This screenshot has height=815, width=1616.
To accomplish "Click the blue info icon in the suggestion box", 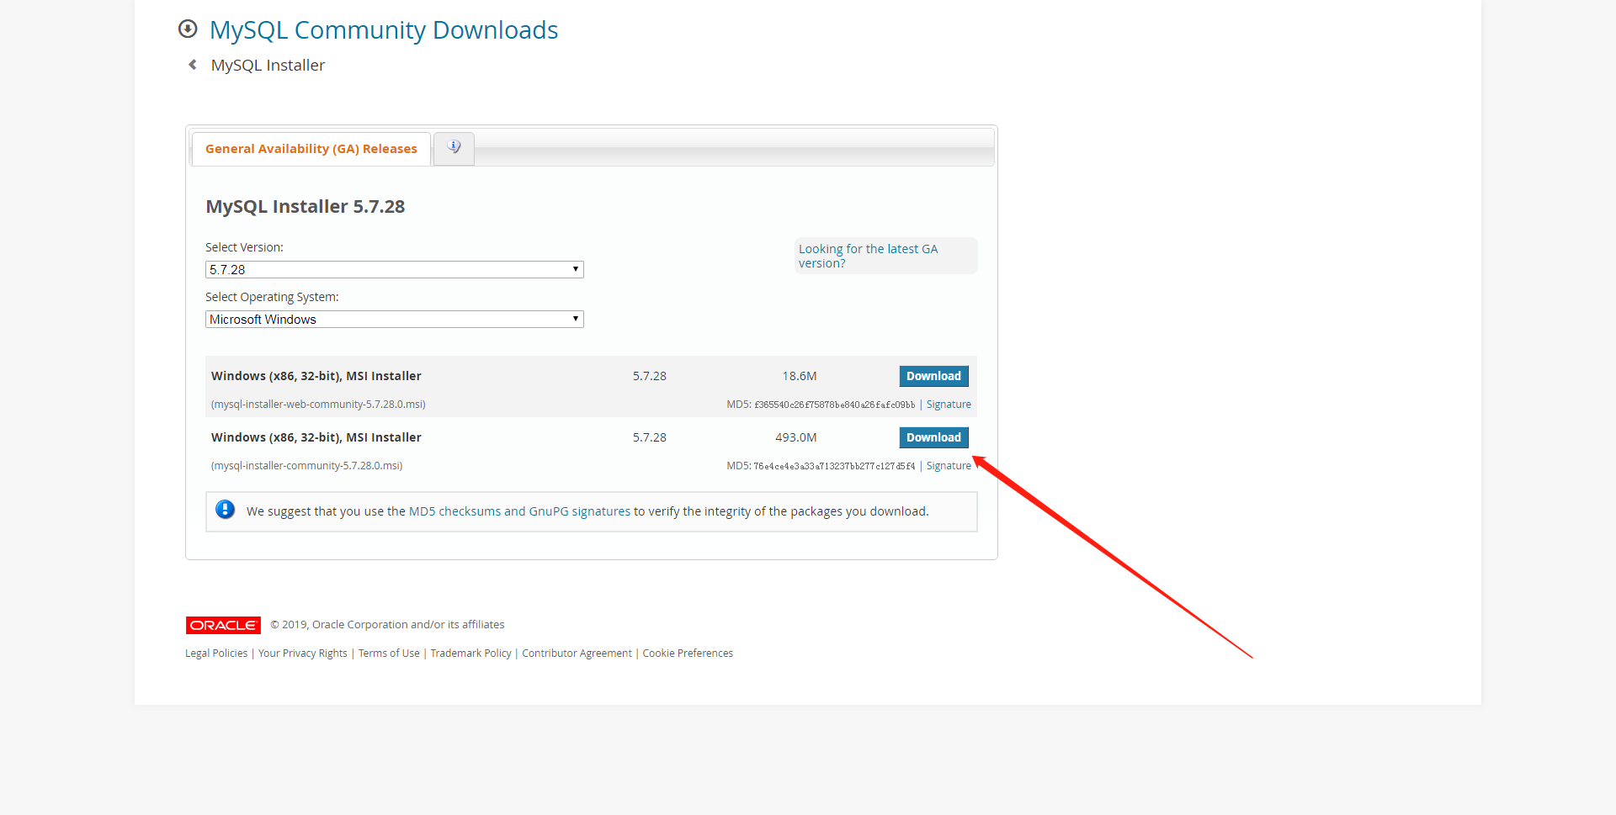I will coord(225,510).
